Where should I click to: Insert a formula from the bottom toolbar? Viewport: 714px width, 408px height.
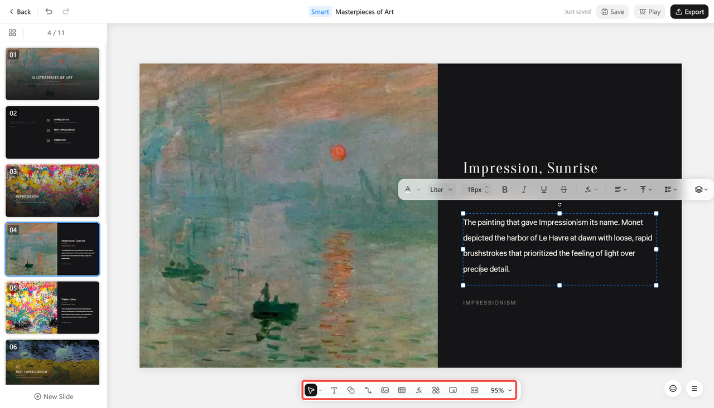point(419,390)
